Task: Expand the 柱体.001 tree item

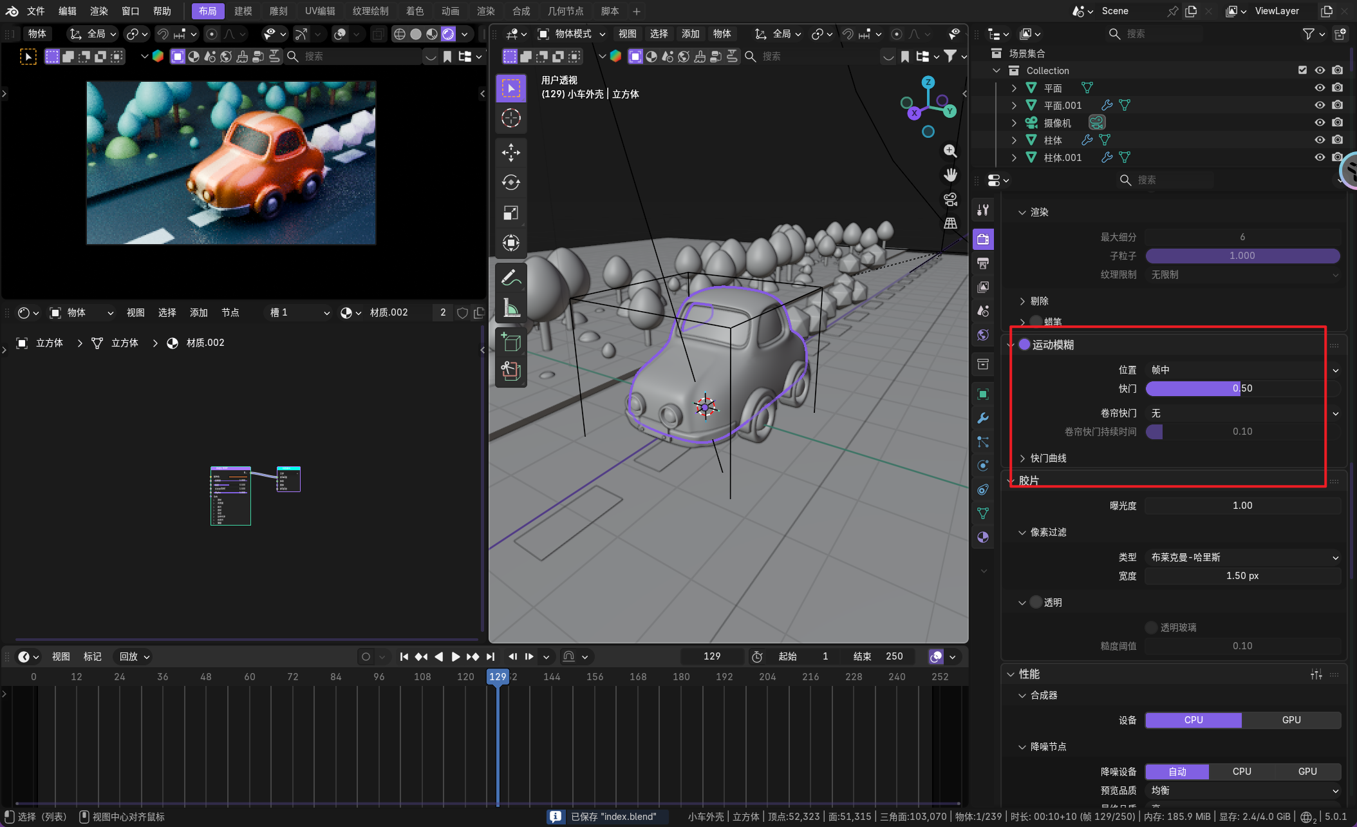Action: 1014,157
